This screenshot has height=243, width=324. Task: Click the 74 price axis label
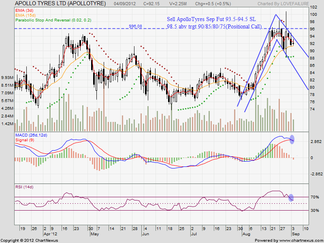(313, 109)
